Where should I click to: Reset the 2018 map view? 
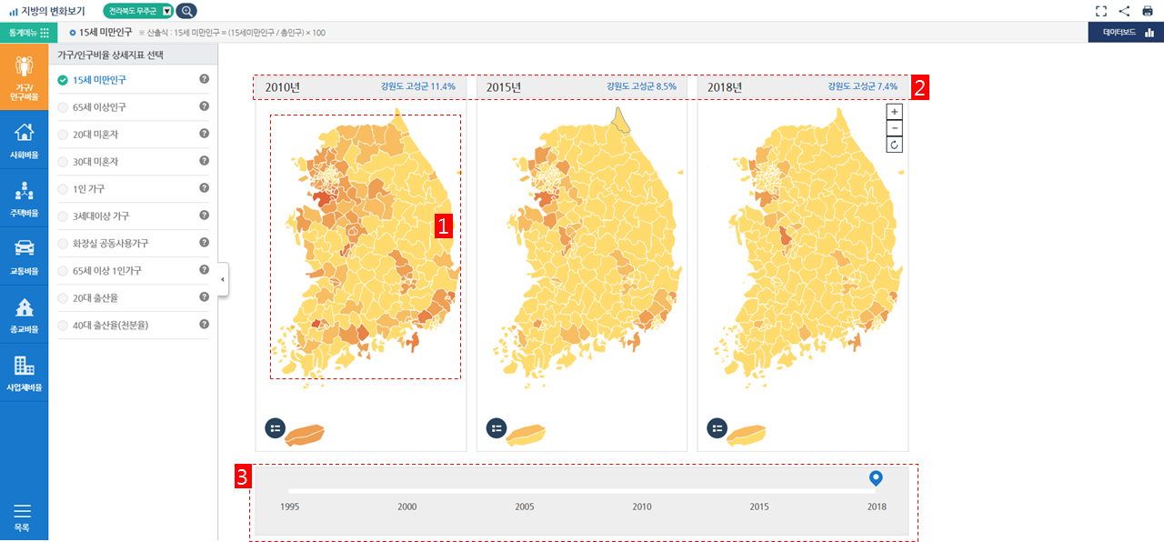894,145
